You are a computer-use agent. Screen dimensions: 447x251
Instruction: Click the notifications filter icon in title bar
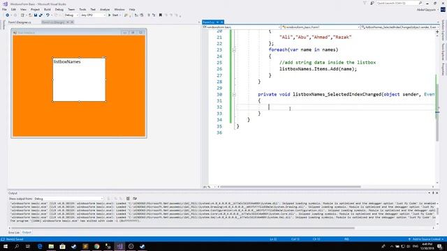pos(365,3)
